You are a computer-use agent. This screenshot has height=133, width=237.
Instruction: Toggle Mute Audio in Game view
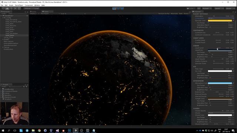point(174,14)
